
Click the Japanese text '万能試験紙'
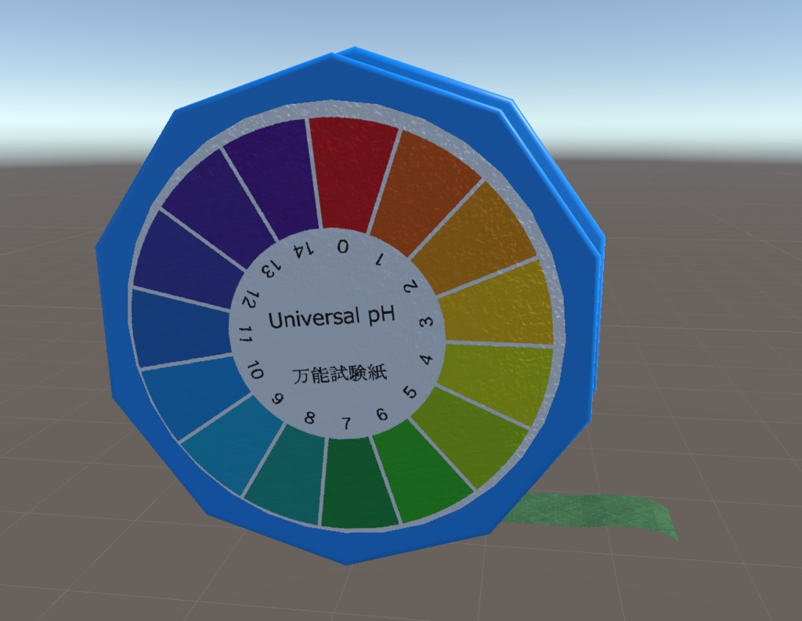pyautogui.click(x=340, y=374)
